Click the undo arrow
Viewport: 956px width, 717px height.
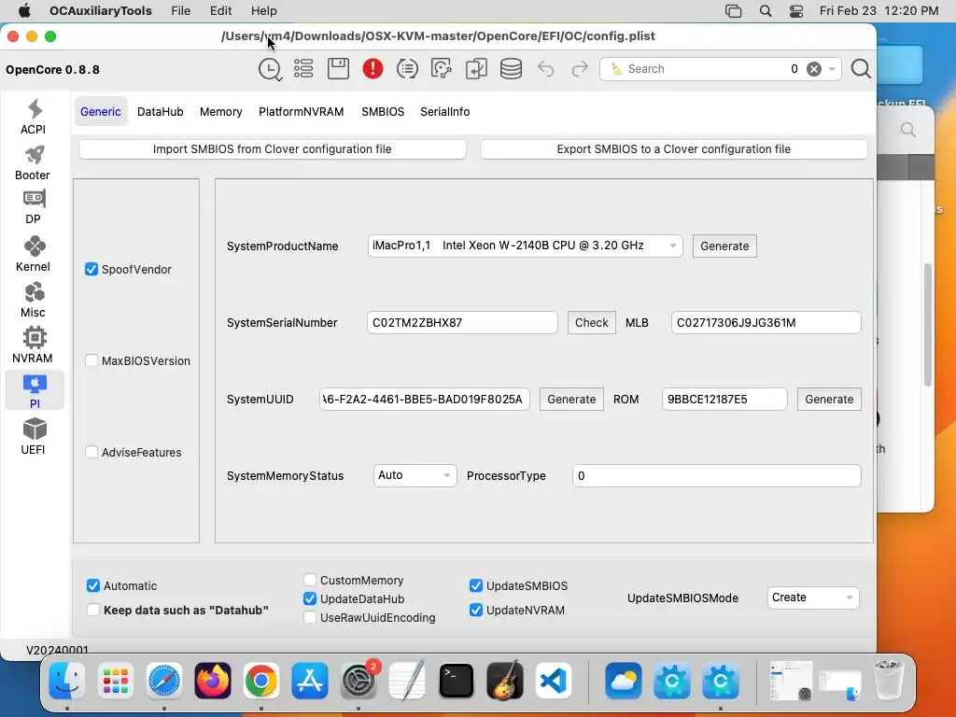[x=545, y=69]
